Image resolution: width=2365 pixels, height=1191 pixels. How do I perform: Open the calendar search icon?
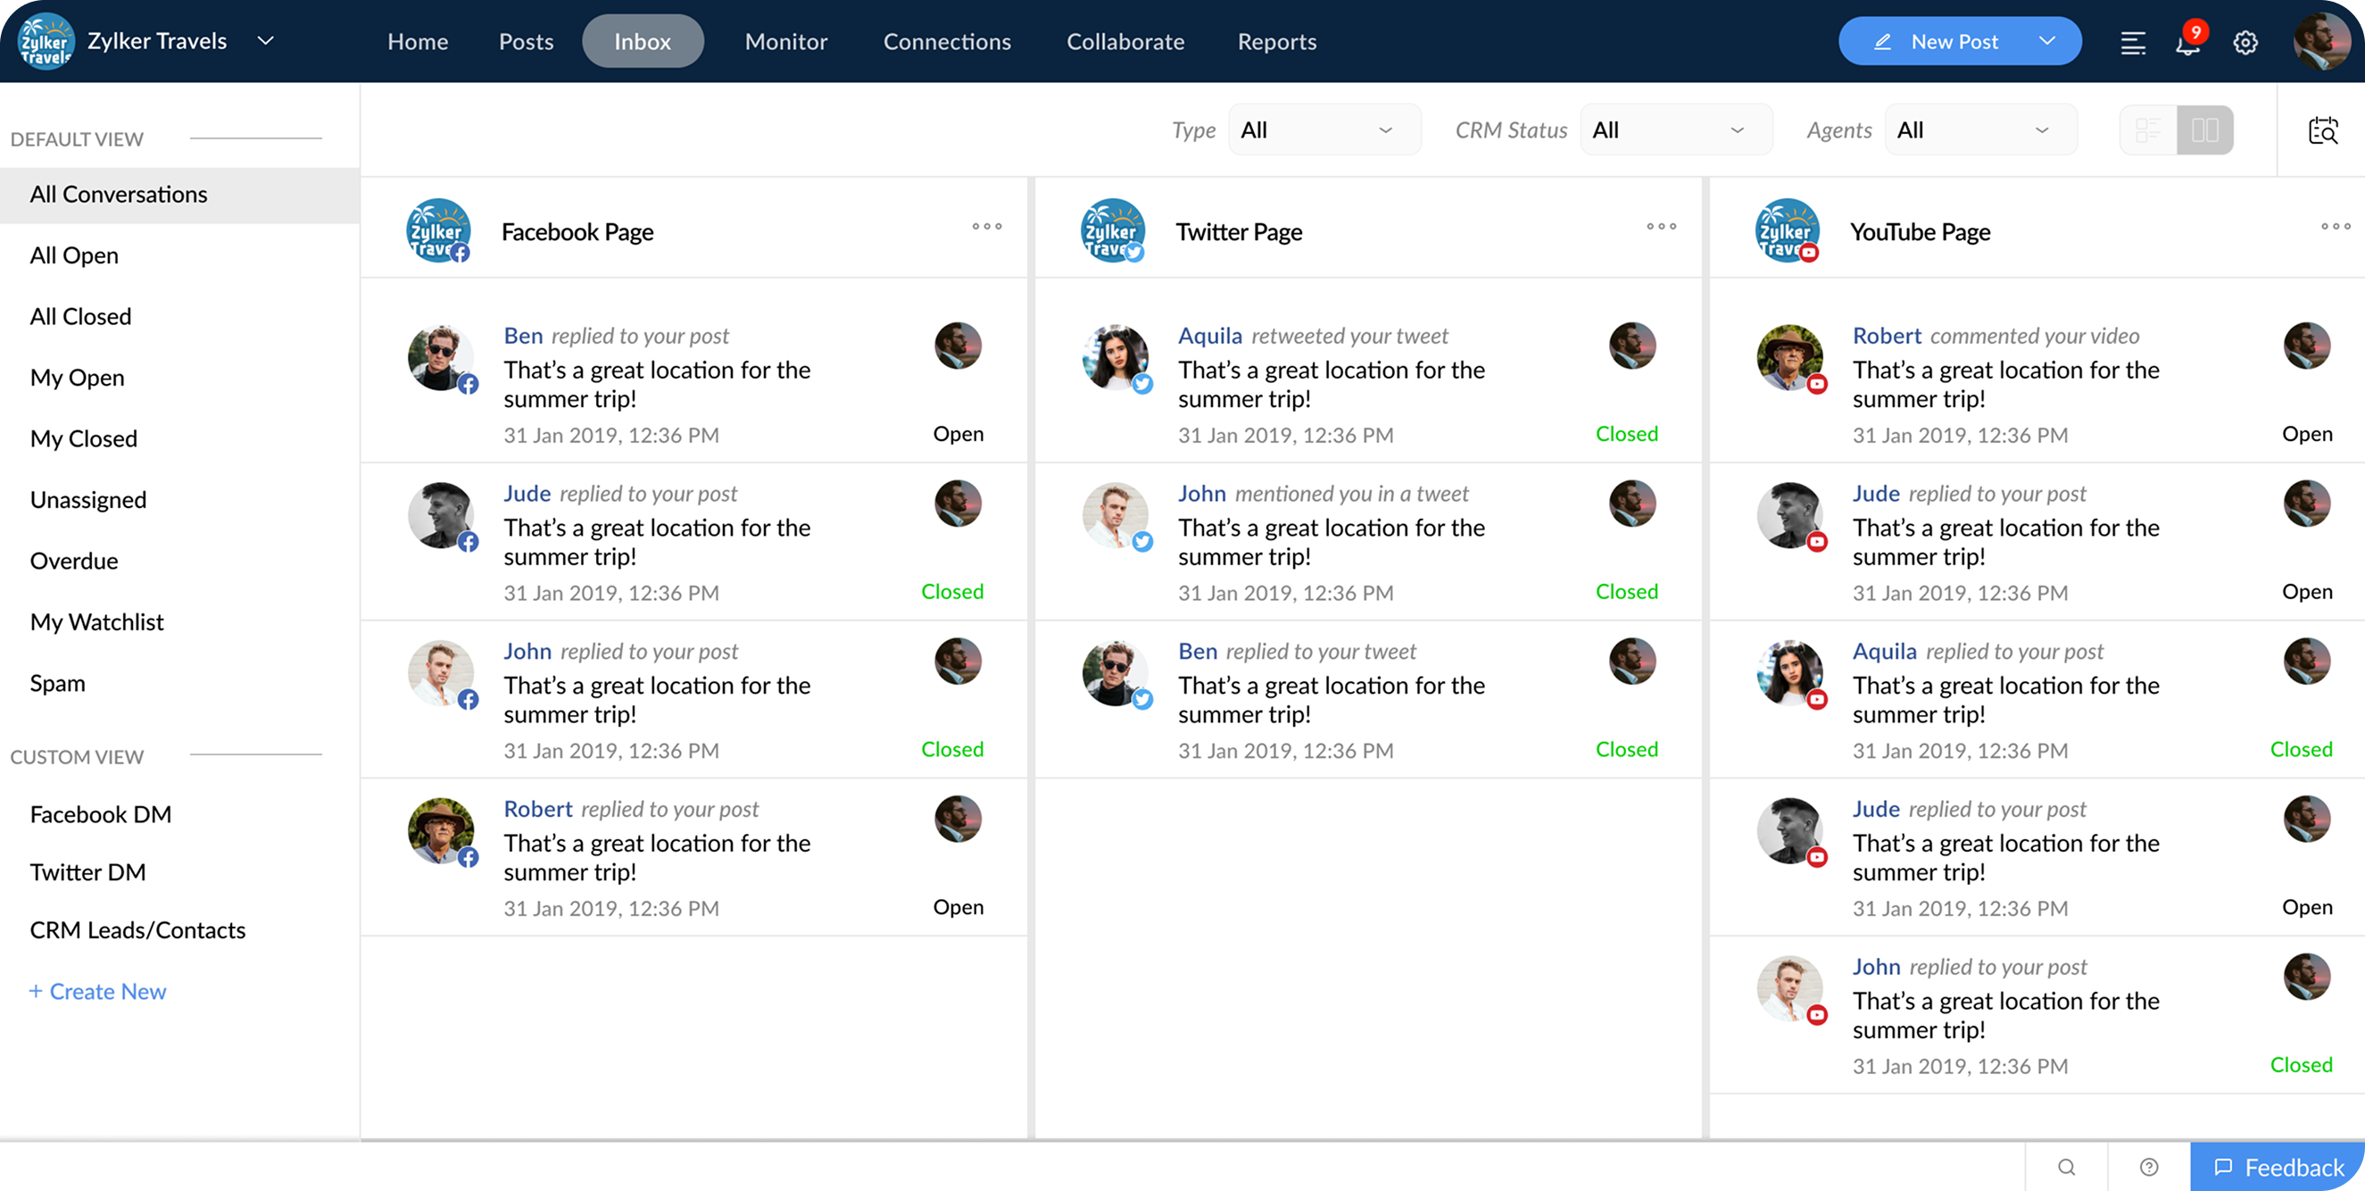pos(2323,130)
